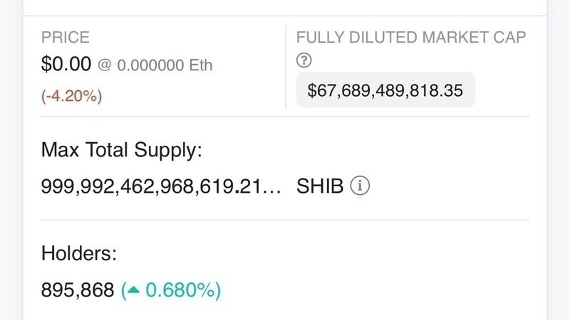Viewport: 570px width, 320px height.
Task: Click the divider line above Holders section
Action: [285, 220]
